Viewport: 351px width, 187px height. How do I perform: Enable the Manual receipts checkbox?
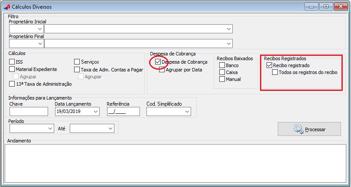[x=222, y=79]
